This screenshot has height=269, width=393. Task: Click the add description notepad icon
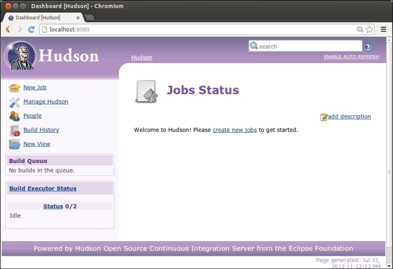pos(324,117)
